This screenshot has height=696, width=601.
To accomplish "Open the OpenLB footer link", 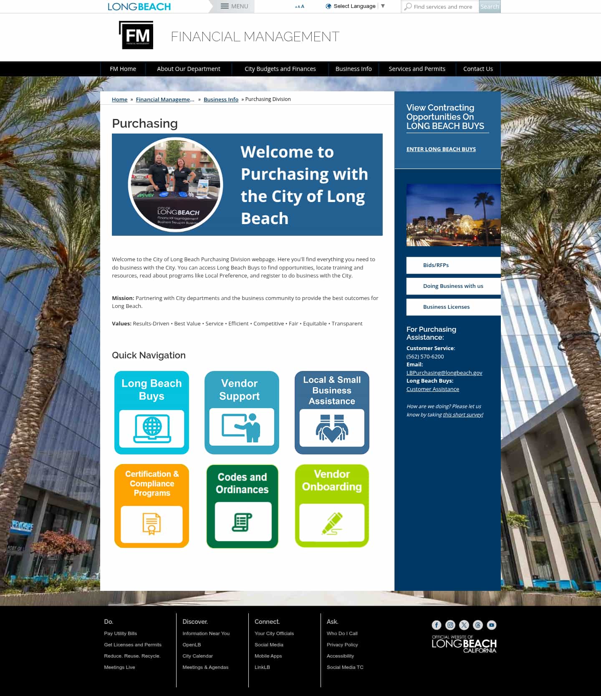I will [x=192, y=645].
